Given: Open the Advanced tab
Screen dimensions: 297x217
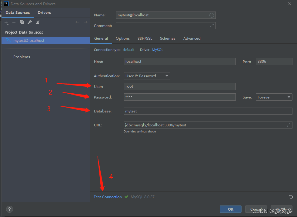Looking at the screenshot, I should click(x=192, y=38).
